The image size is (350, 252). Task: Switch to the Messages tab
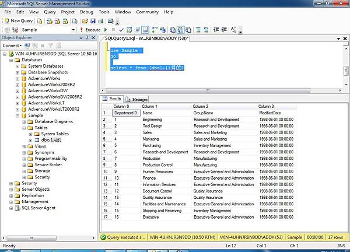coord(136,99)
